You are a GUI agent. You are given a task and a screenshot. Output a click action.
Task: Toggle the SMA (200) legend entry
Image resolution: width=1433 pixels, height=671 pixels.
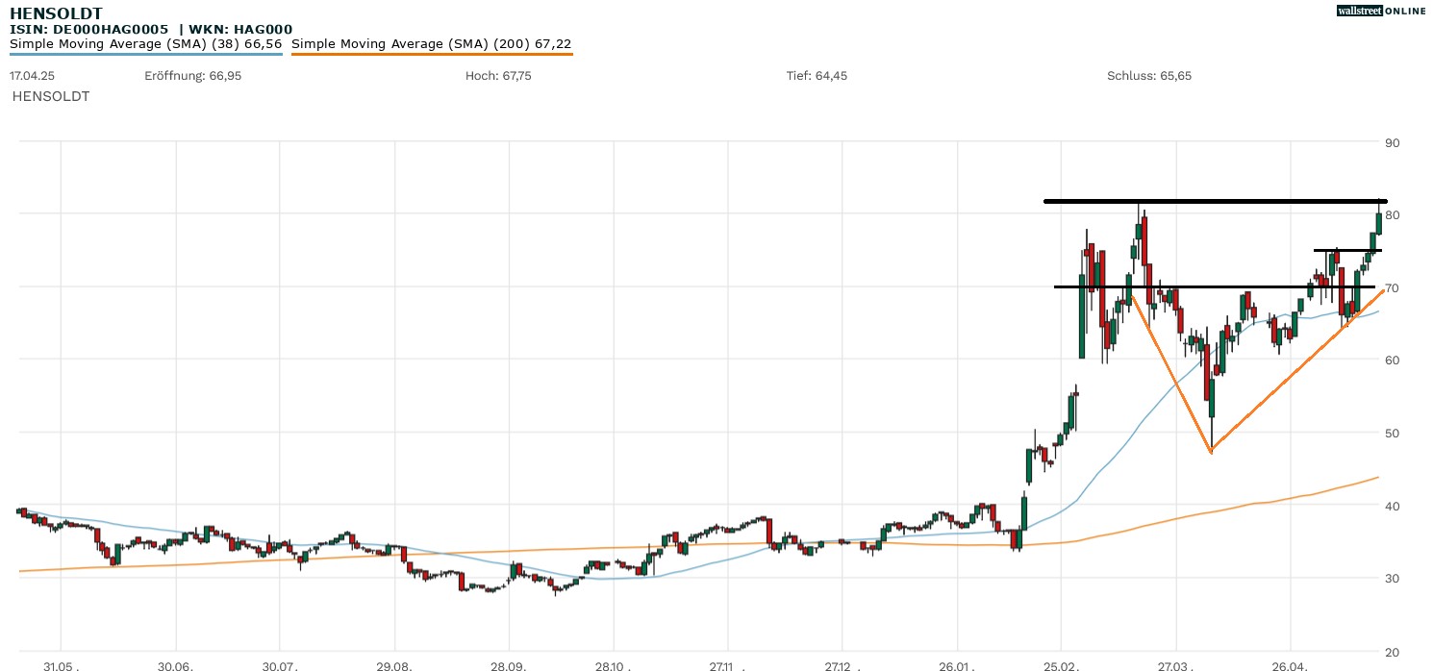coord(431,44)
